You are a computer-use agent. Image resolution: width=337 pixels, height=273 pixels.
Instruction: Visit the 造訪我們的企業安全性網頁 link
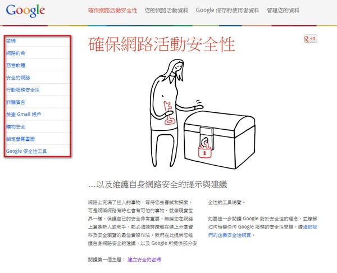(x=263, y=231)
